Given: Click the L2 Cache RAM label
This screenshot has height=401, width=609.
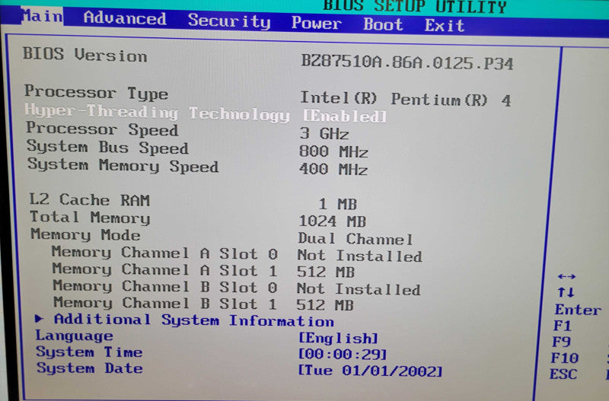Looking at the screenshot, I should [x=90, y=200].
